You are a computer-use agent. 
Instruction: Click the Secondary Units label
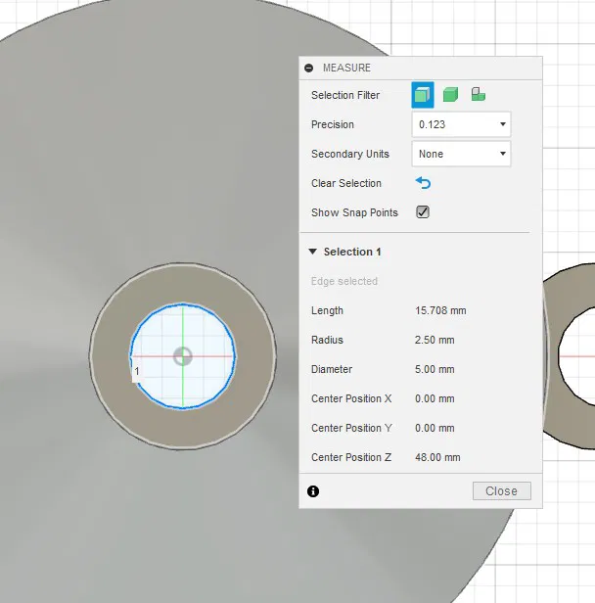click(x=350, y=154)
